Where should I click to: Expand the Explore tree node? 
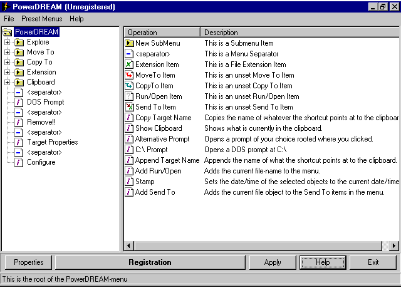coord(8,42)
